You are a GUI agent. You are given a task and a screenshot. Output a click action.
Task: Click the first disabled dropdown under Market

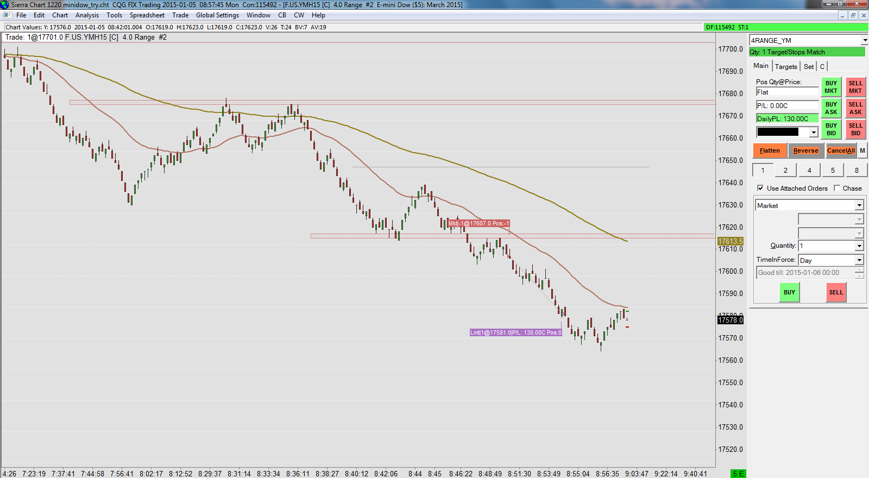pyautogui.click(x=830, y=219)
